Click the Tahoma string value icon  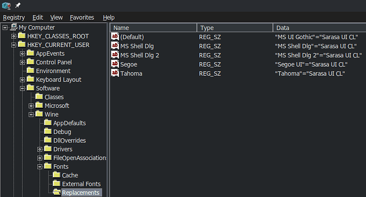(x=115, y=73)
